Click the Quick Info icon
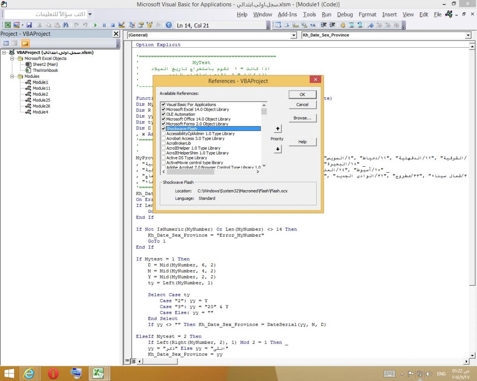This screenshot has width=477, height=381. pyautogui.click(x=295, y=25)
